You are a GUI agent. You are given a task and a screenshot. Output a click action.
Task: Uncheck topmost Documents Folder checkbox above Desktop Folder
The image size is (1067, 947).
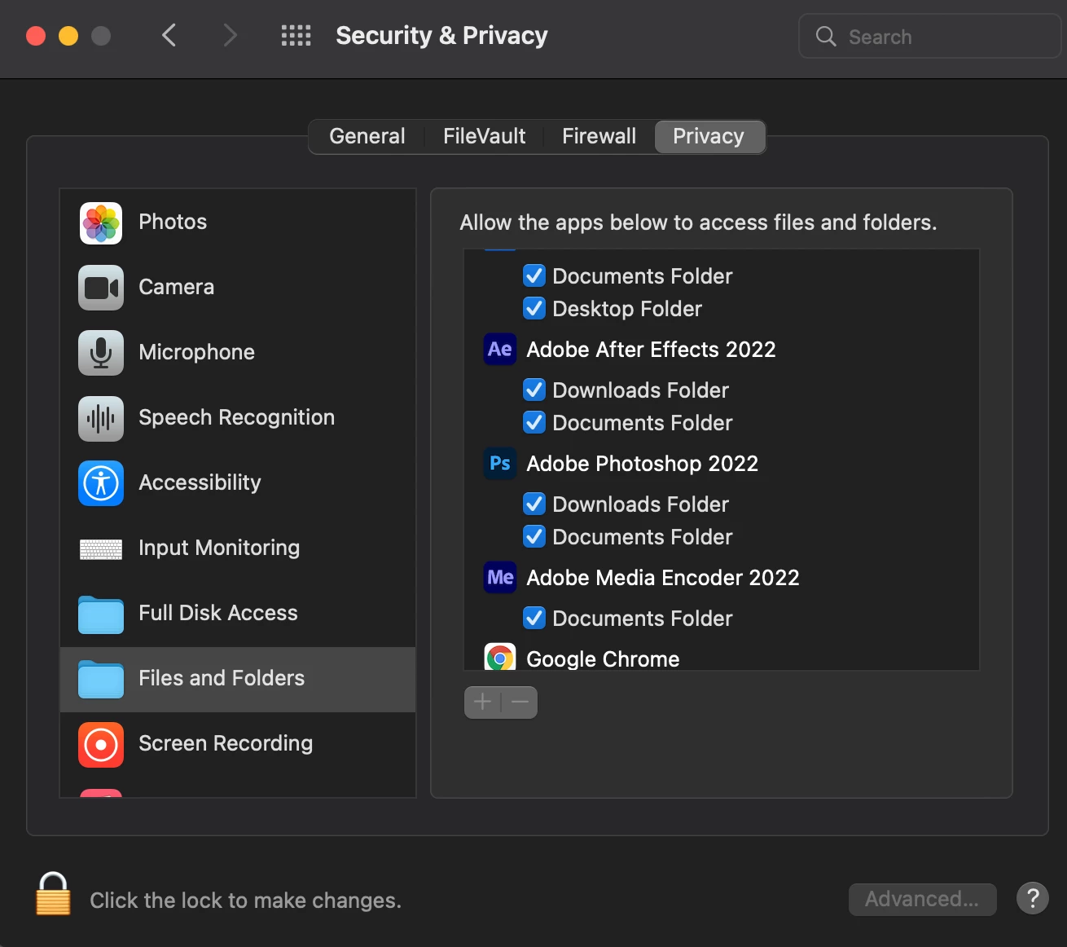534,275
